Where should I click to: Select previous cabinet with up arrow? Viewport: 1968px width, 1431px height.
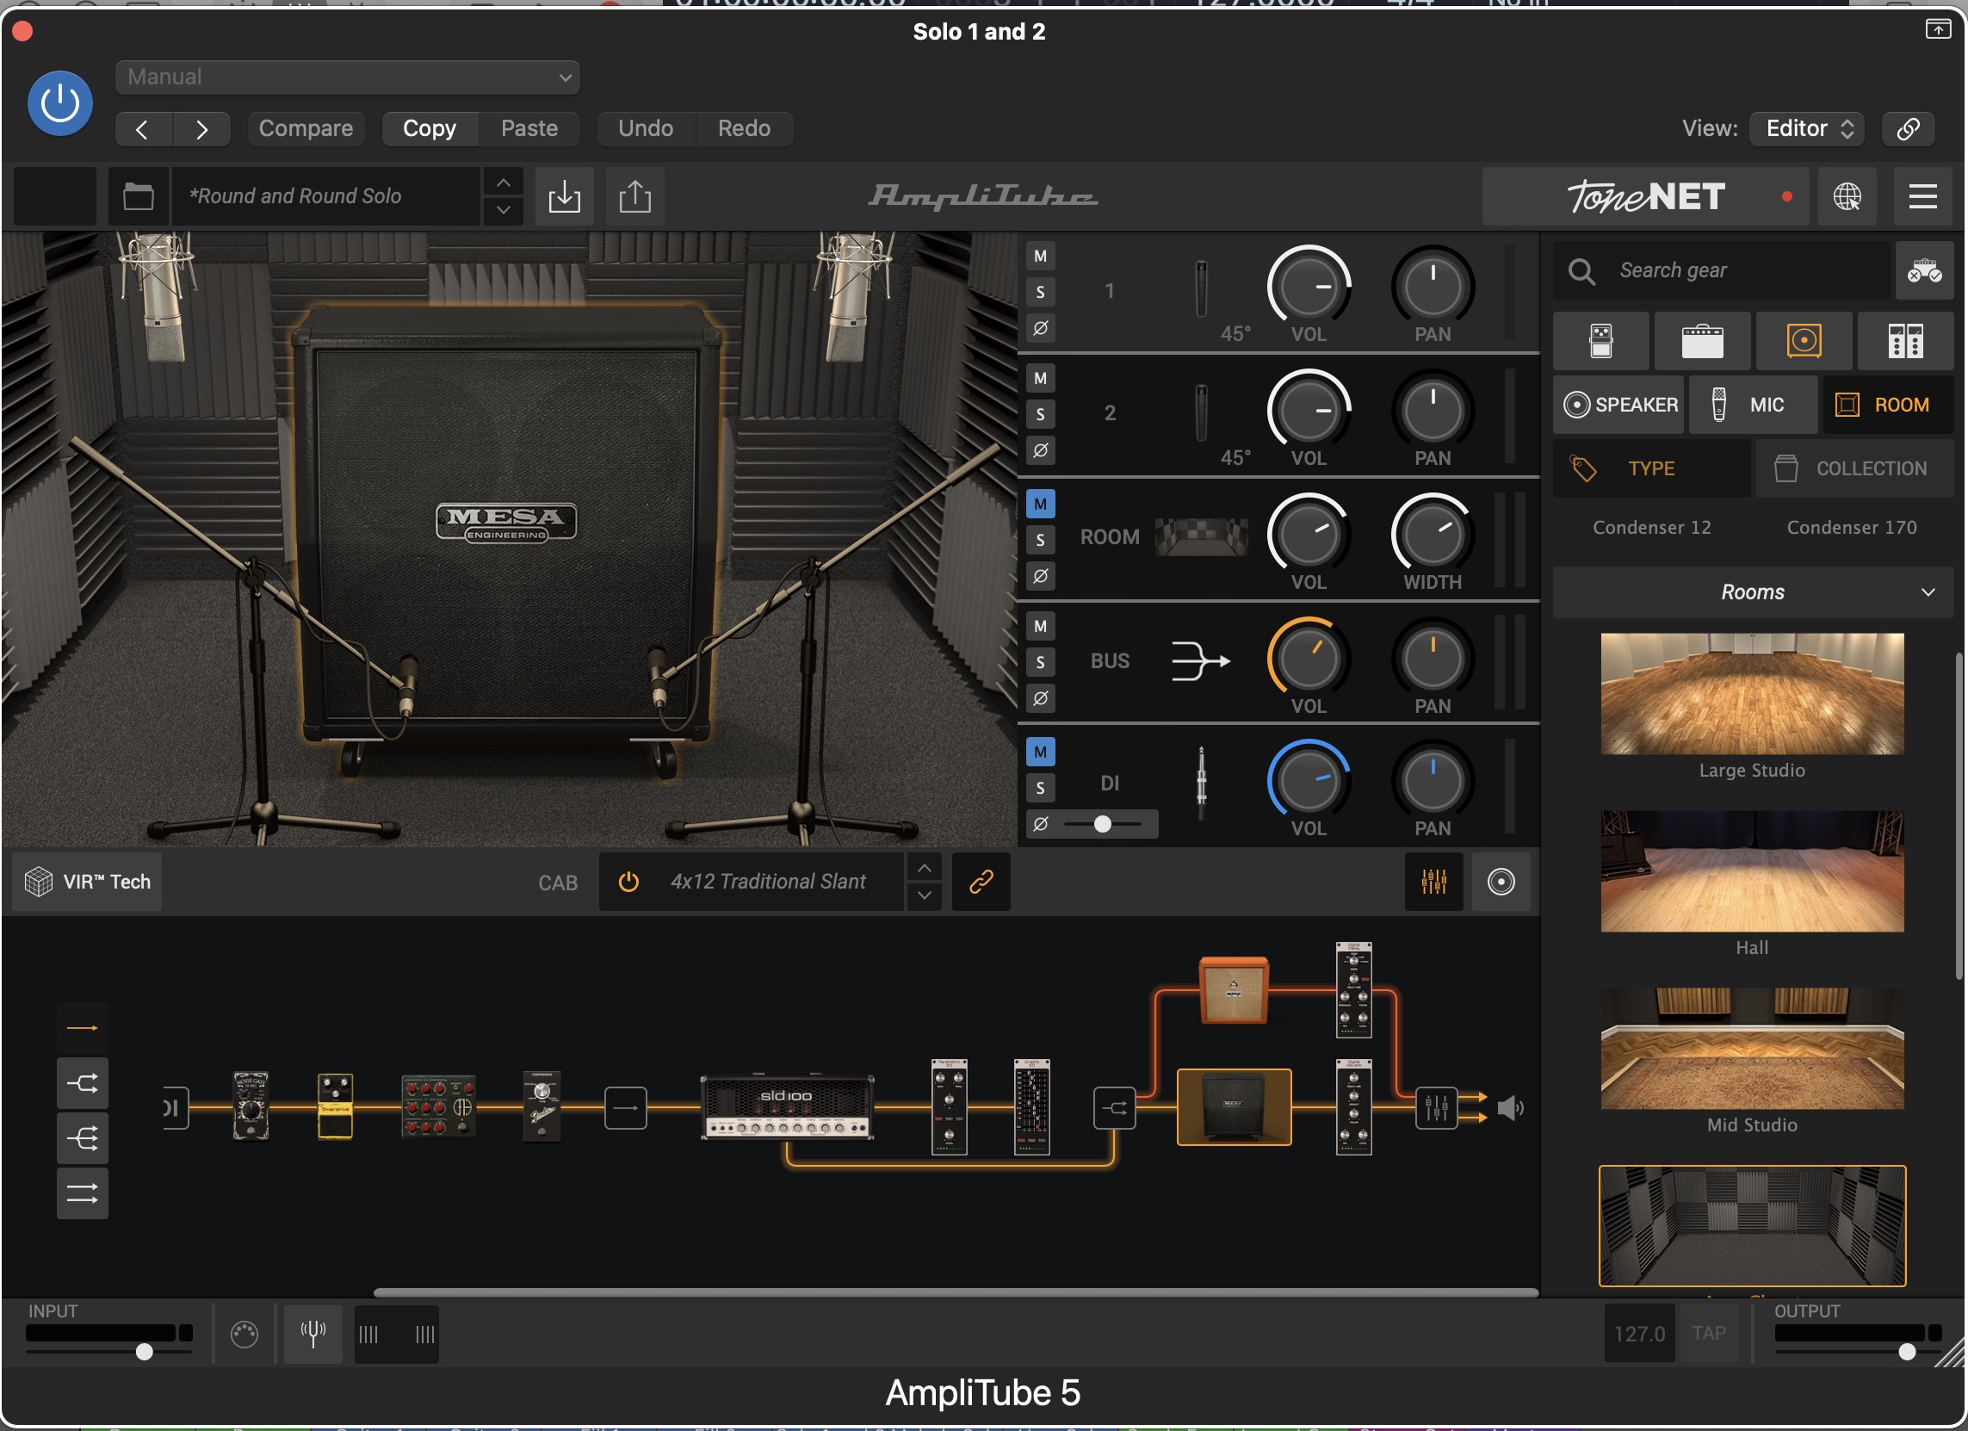click(x=925, y=869)
